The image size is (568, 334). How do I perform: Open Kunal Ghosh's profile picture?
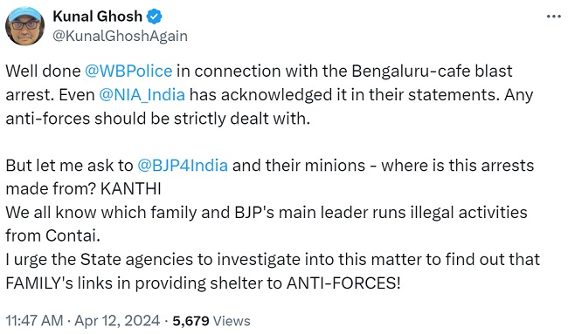point(25,25)
